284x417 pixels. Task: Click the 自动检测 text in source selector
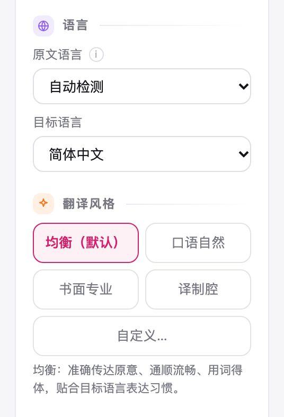pos(76,87)
